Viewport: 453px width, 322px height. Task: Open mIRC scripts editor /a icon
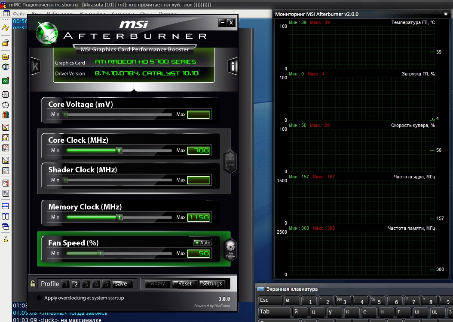point(6,81)
